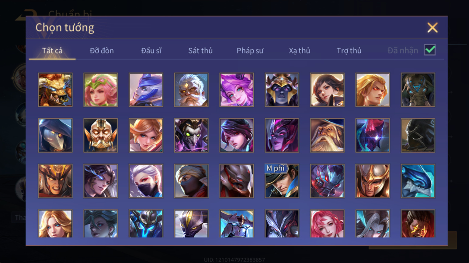
Task: Select the purple-haired girl hero portrait
Action: (x=237, y=90)
